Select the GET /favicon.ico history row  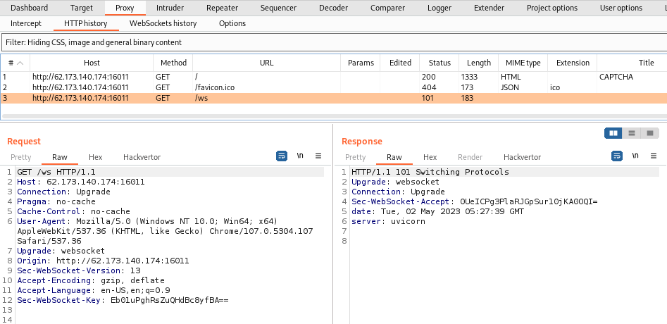(214, 87)
